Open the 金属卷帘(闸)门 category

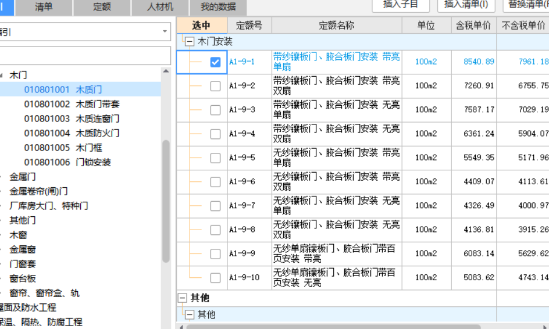38,191
